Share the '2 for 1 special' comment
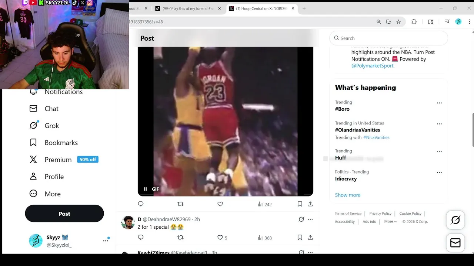The height and width of the screenshot is (266, 474). click(x=310, y=238)
